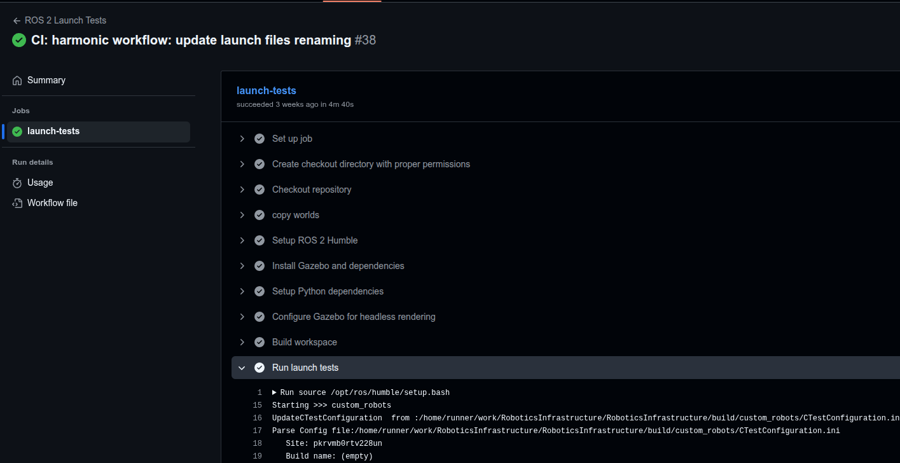Viewport: 900px width, 463px height.
Task: Click success check icon for Install Gazebo step
Action: point(260,266)
